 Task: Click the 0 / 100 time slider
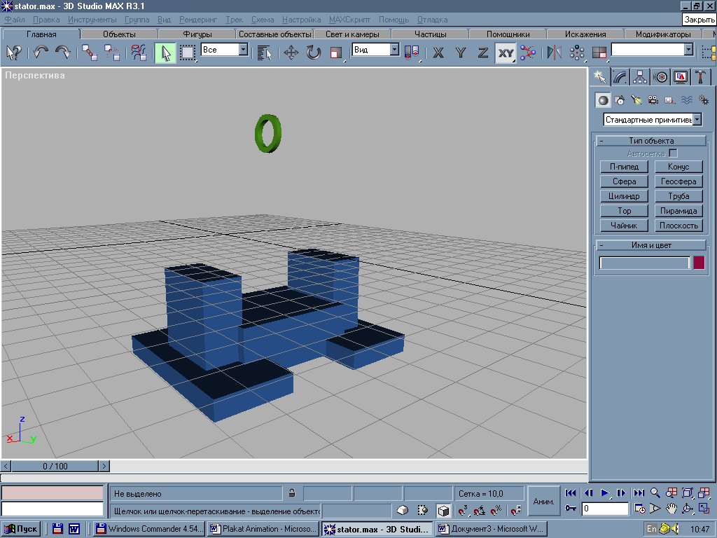[55, 466]
